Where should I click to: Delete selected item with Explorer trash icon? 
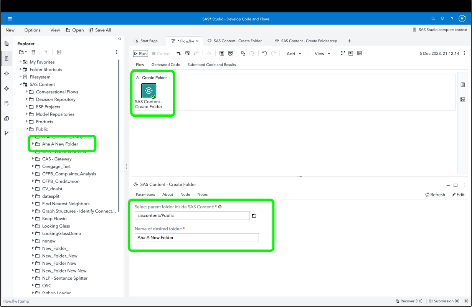[34, 52]
